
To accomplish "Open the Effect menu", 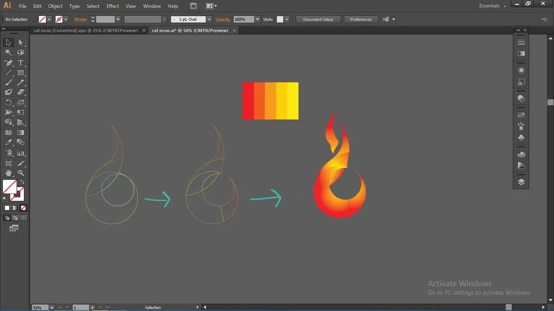I will click(x=113, y=6).
